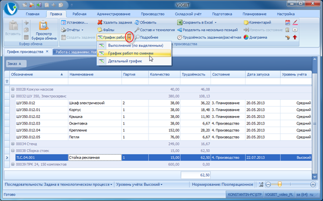This screenshot has width=323, height=201.
Task: Close the 'График производства' tab
Action: [47, 52]
